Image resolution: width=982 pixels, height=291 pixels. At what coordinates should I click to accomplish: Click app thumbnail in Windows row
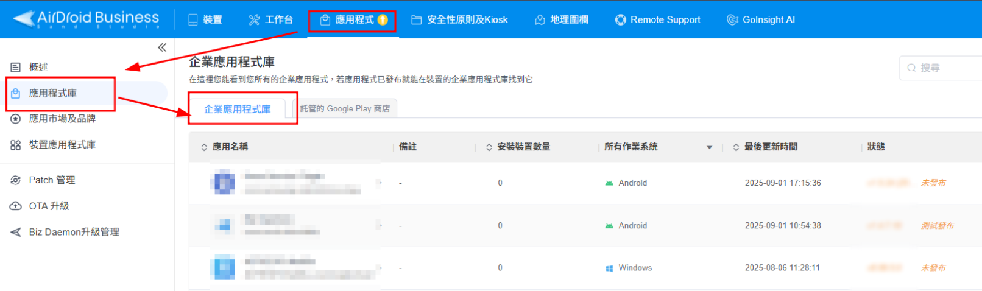pyautogui.click(x=222, y=268)
